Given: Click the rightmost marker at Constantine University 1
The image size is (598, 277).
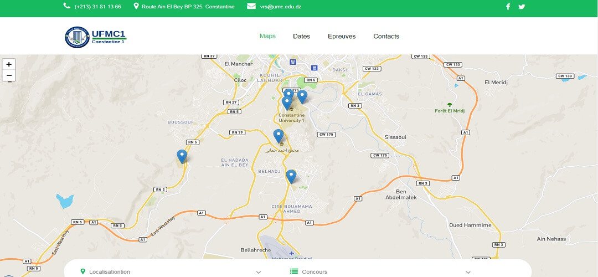Looking at the screenshot, I should tap(302, 96).
